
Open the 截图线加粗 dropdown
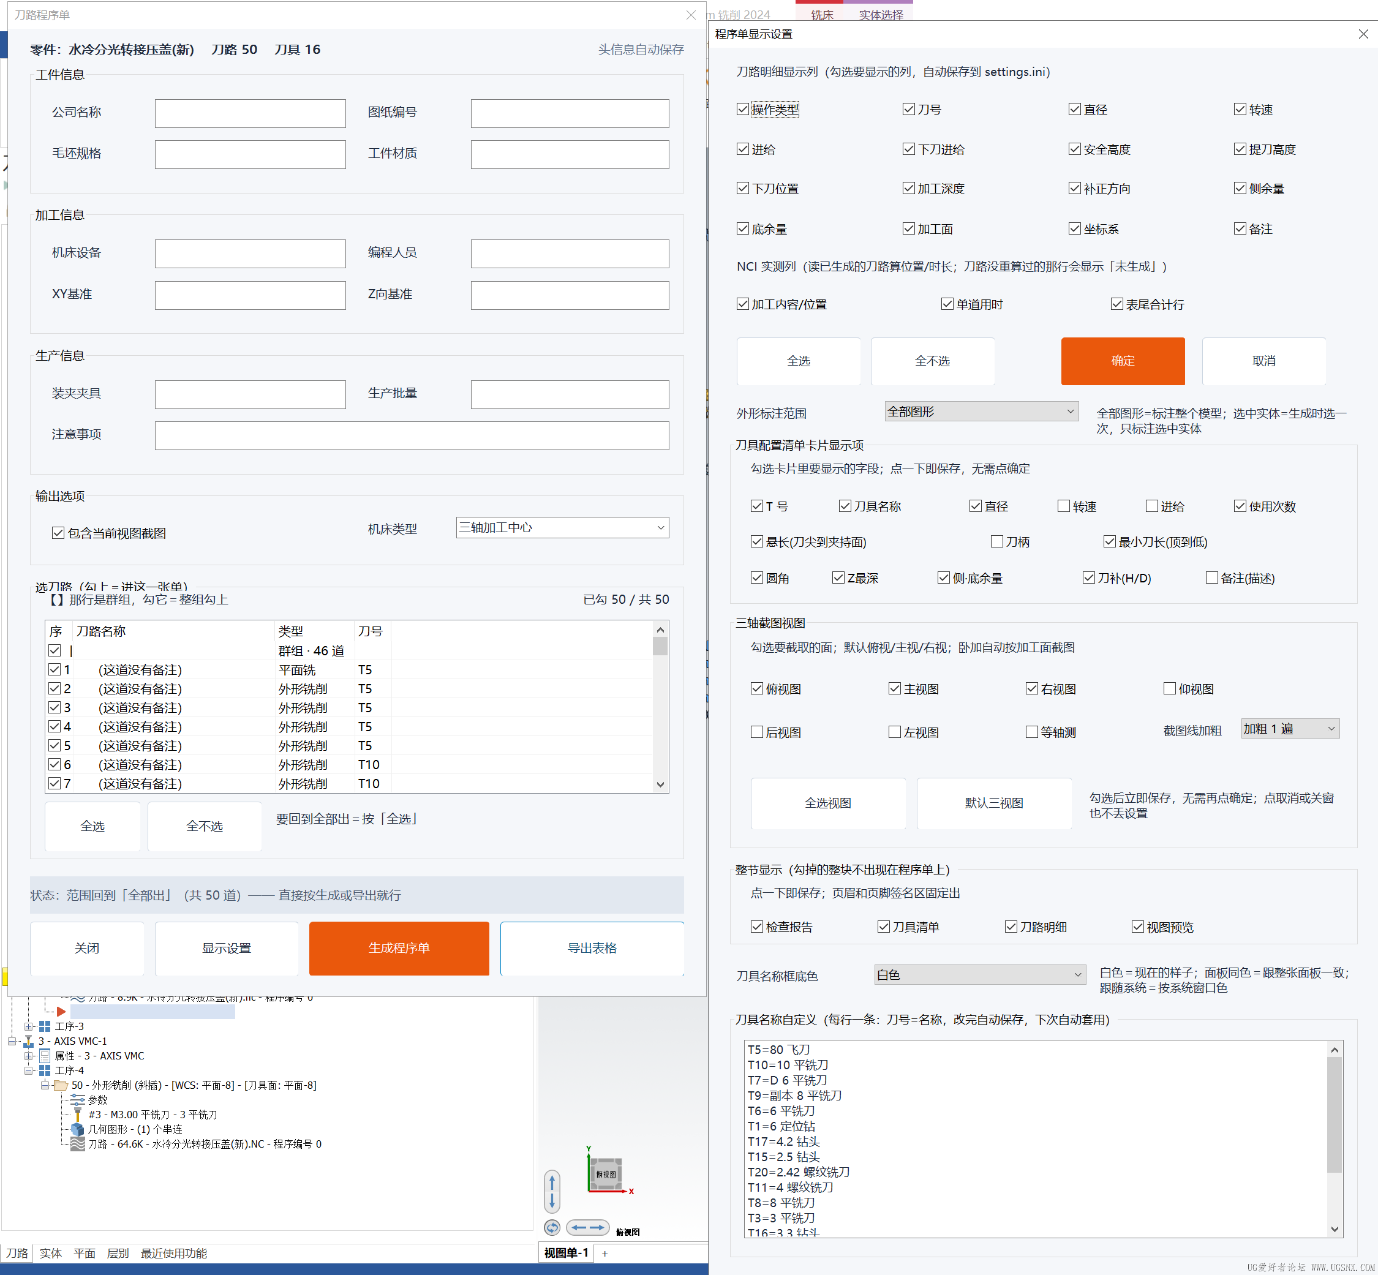point(1290,729)
